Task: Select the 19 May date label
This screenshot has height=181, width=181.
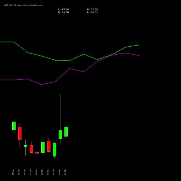Action: 59,172
